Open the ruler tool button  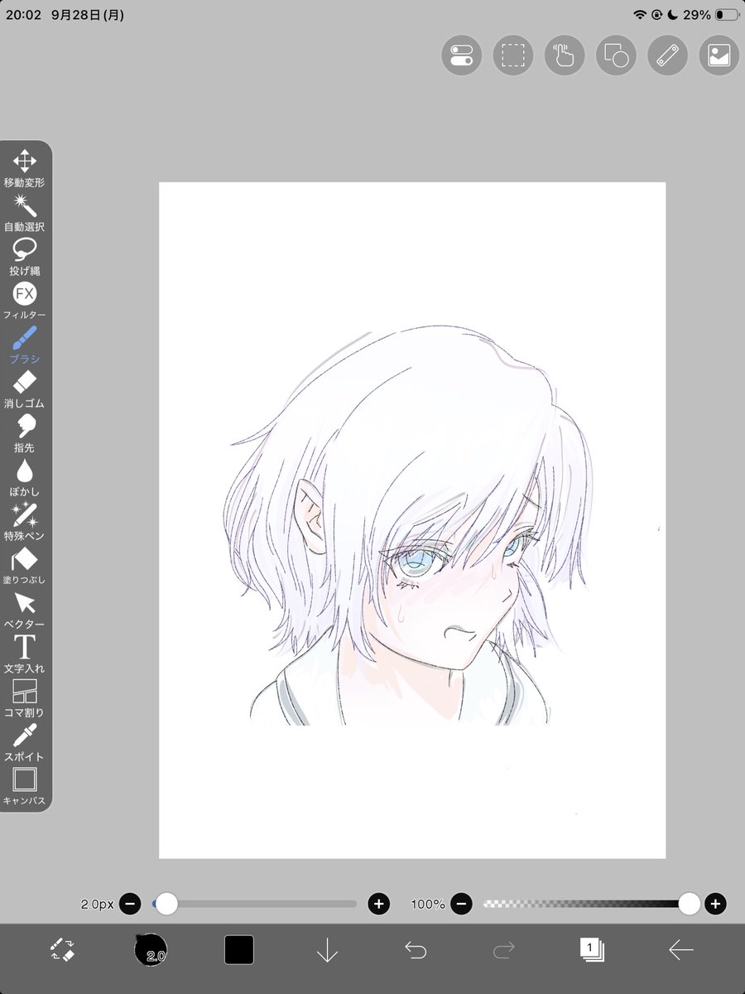[x=667, y=55]
